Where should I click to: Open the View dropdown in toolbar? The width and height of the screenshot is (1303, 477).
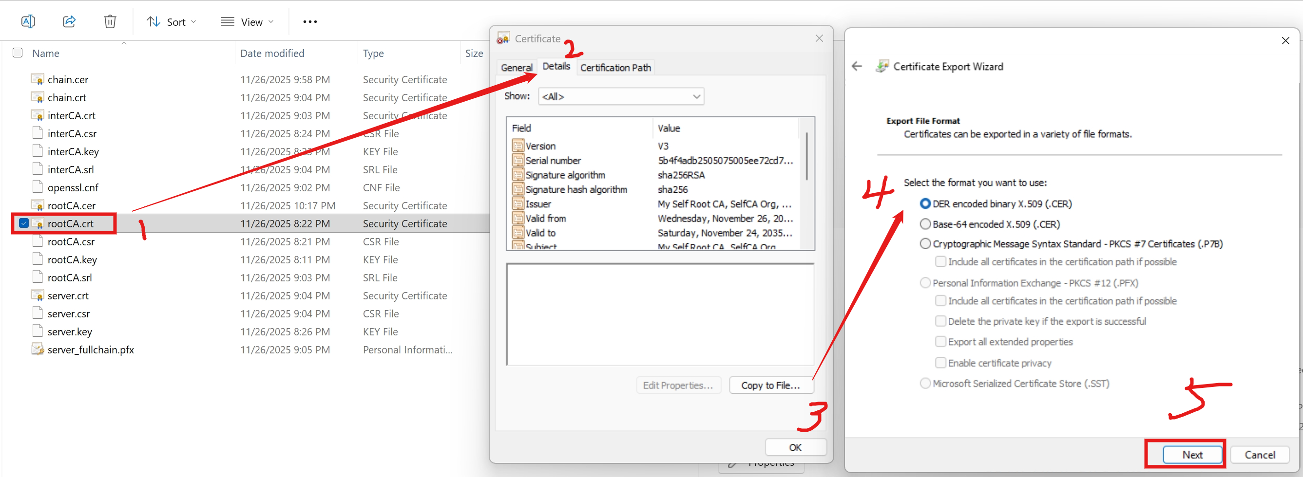pos(248,22)
